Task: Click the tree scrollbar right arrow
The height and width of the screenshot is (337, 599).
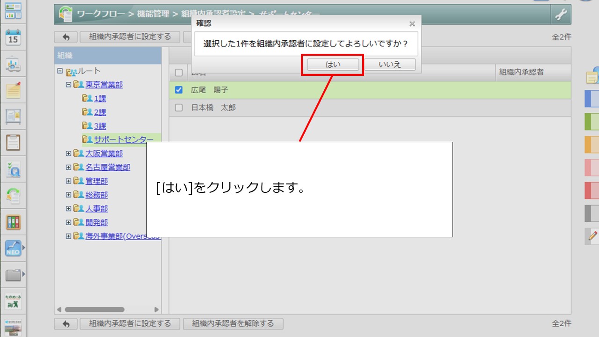Action: (x=156, y=309)
